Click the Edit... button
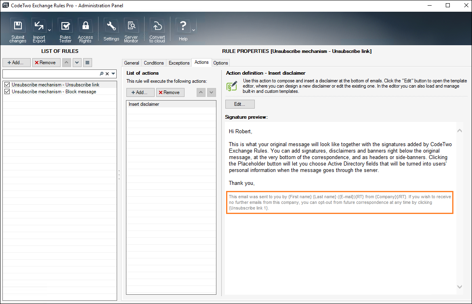This screenshot has width=472, height=304. [x=240, y=104]
